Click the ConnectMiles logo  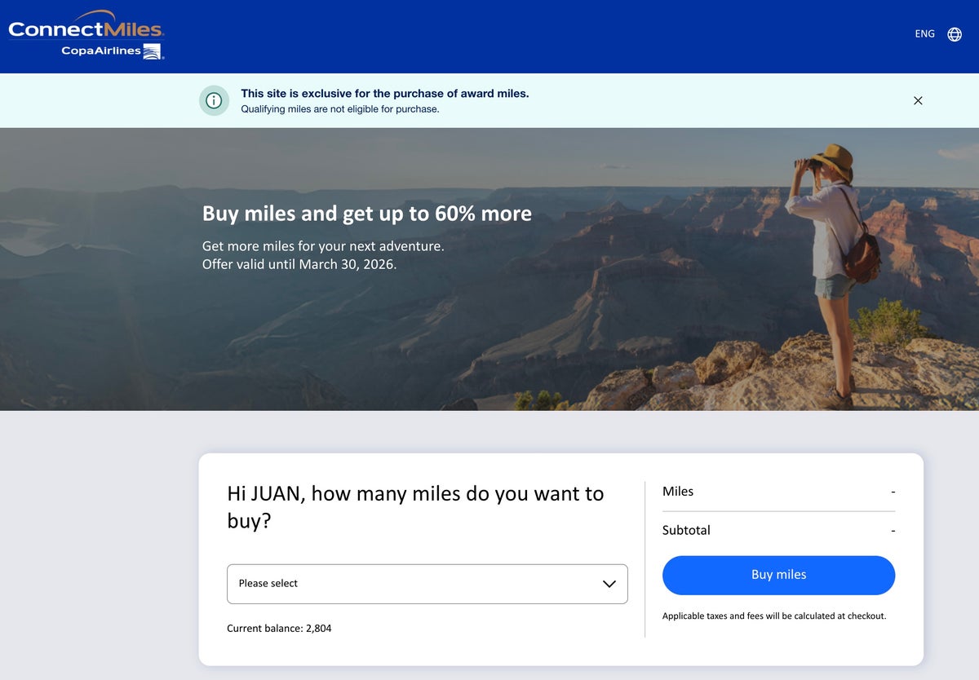[86, 29]
